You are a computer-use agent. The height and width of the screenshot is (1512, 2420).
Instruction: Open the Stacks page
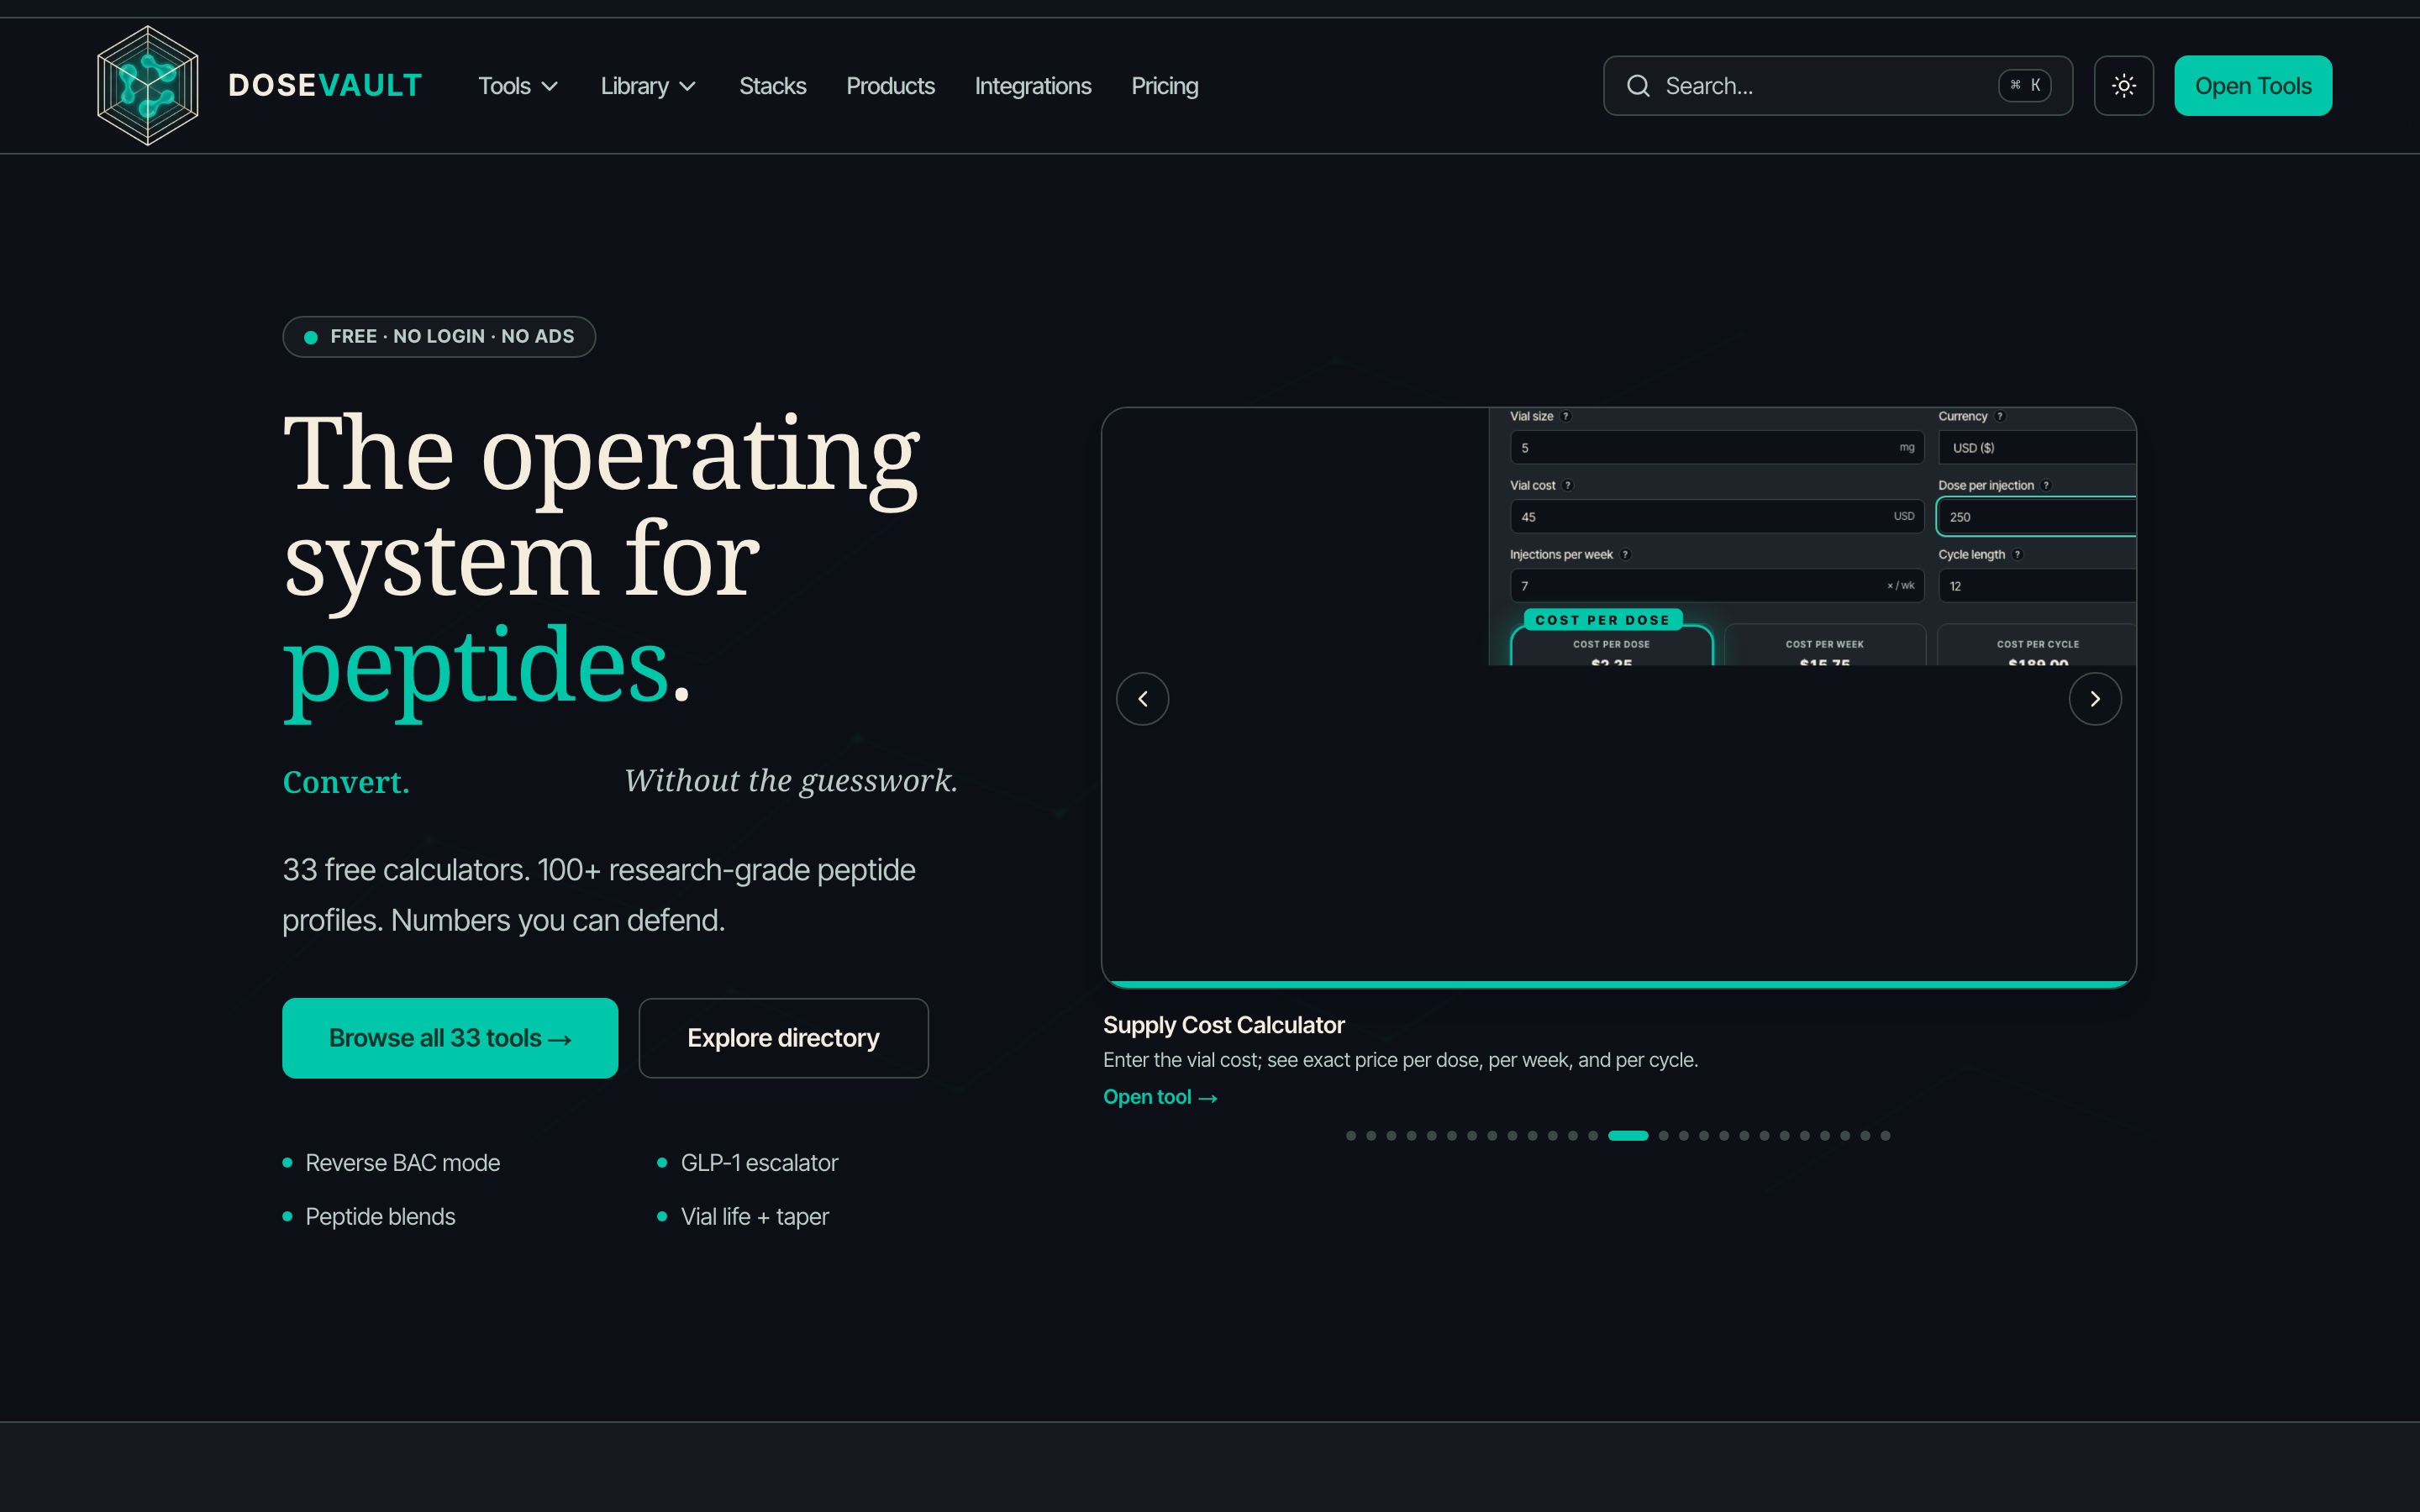(772, 86)
